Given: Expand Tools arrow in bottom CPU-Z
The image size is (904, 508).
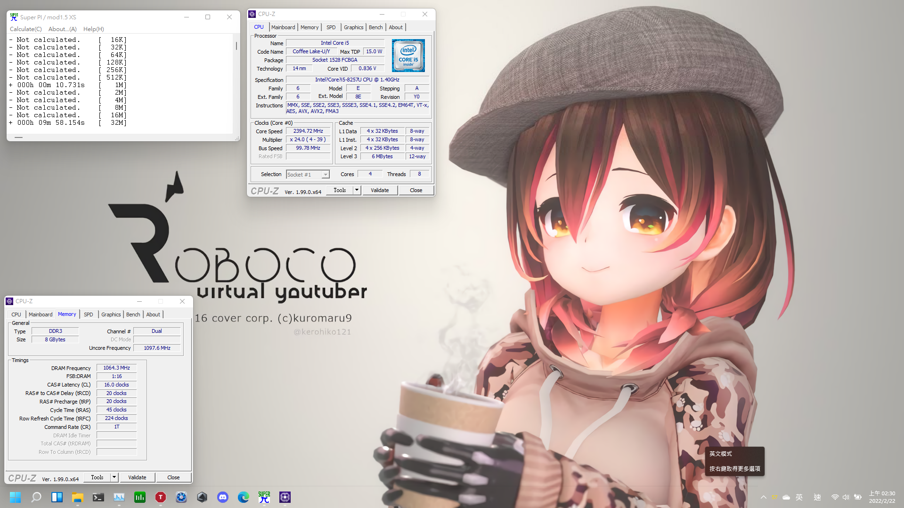Looking at the screenshot, I should pos(114,477).
